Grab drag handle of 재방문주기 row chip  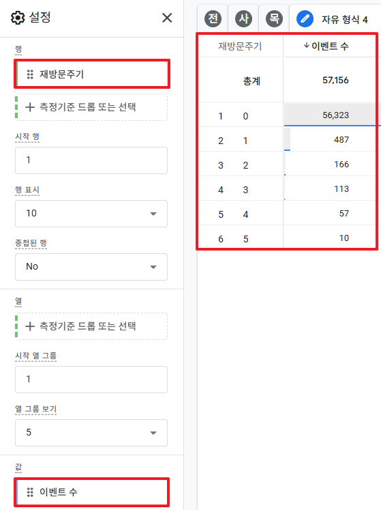click(30, 74)
